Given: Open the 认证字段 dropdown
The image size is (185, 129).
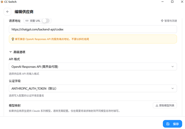Looking at the screenshot, I should tap(93, 88).
